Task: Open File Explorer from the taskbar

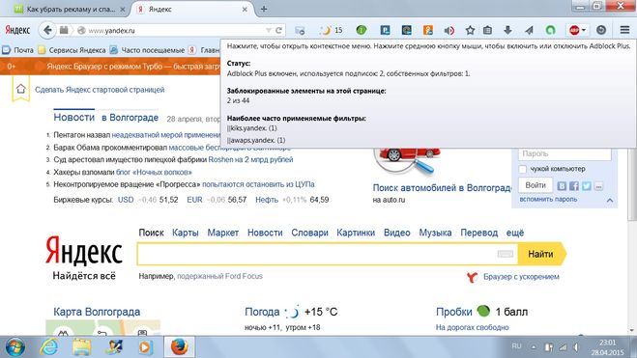Action: [x=81, y=347]
